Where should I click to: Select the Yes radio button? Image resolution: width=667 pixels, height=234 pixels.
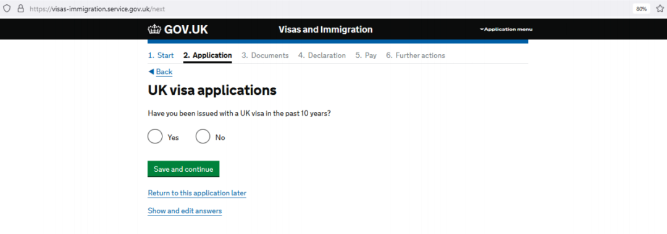[155, 137]
